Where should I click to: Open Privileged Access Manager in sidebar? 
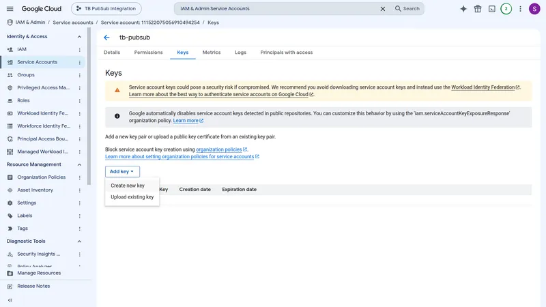(43, 88)
